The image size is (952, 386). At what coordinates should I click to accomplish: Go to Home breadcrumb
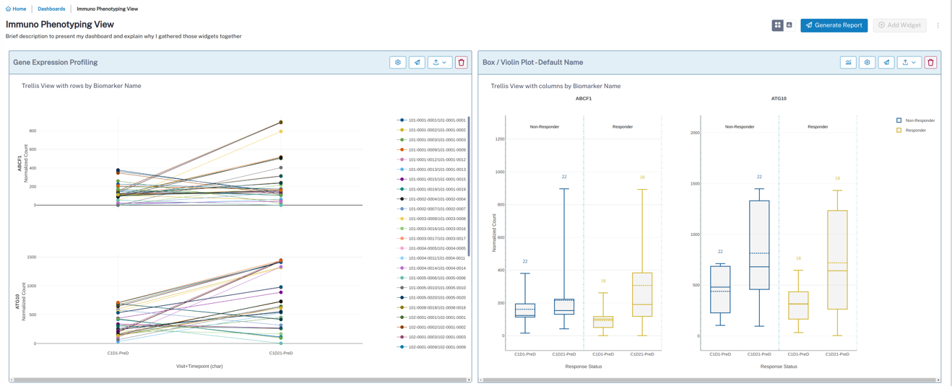click(x=16, y=9)
